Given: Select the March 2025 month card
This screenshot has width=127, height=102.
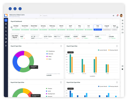Looking at the screenshot, I should [x=61, y=28].
